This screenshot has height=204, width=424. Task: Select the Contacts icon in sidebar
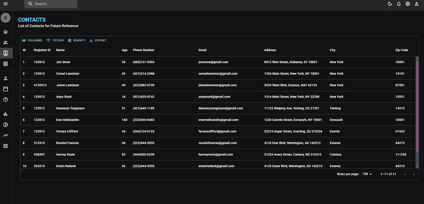[x=5, y=53]
